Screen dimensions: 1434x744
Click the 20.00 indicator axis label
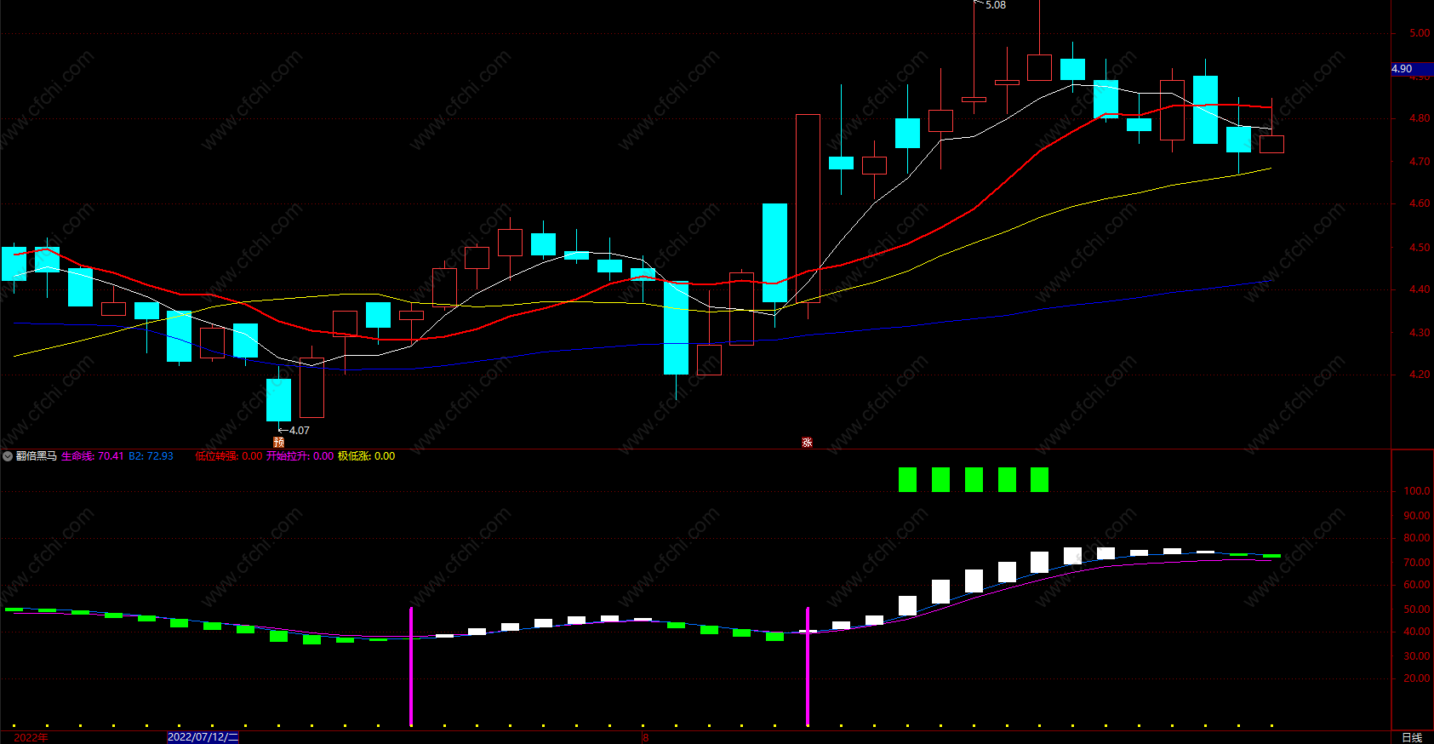[1417, 678]
